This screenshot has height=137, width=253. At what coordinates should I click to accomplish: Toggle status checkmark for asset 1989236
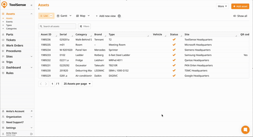[174, 40]
